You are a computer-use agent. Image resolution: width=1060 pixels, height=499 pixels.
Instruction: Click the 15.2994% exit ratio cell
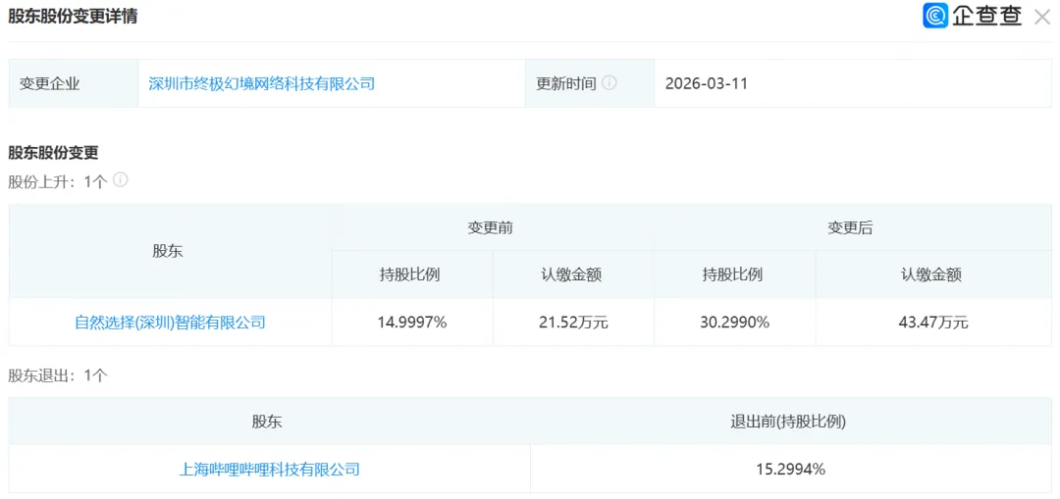click(x=791, y=469)
